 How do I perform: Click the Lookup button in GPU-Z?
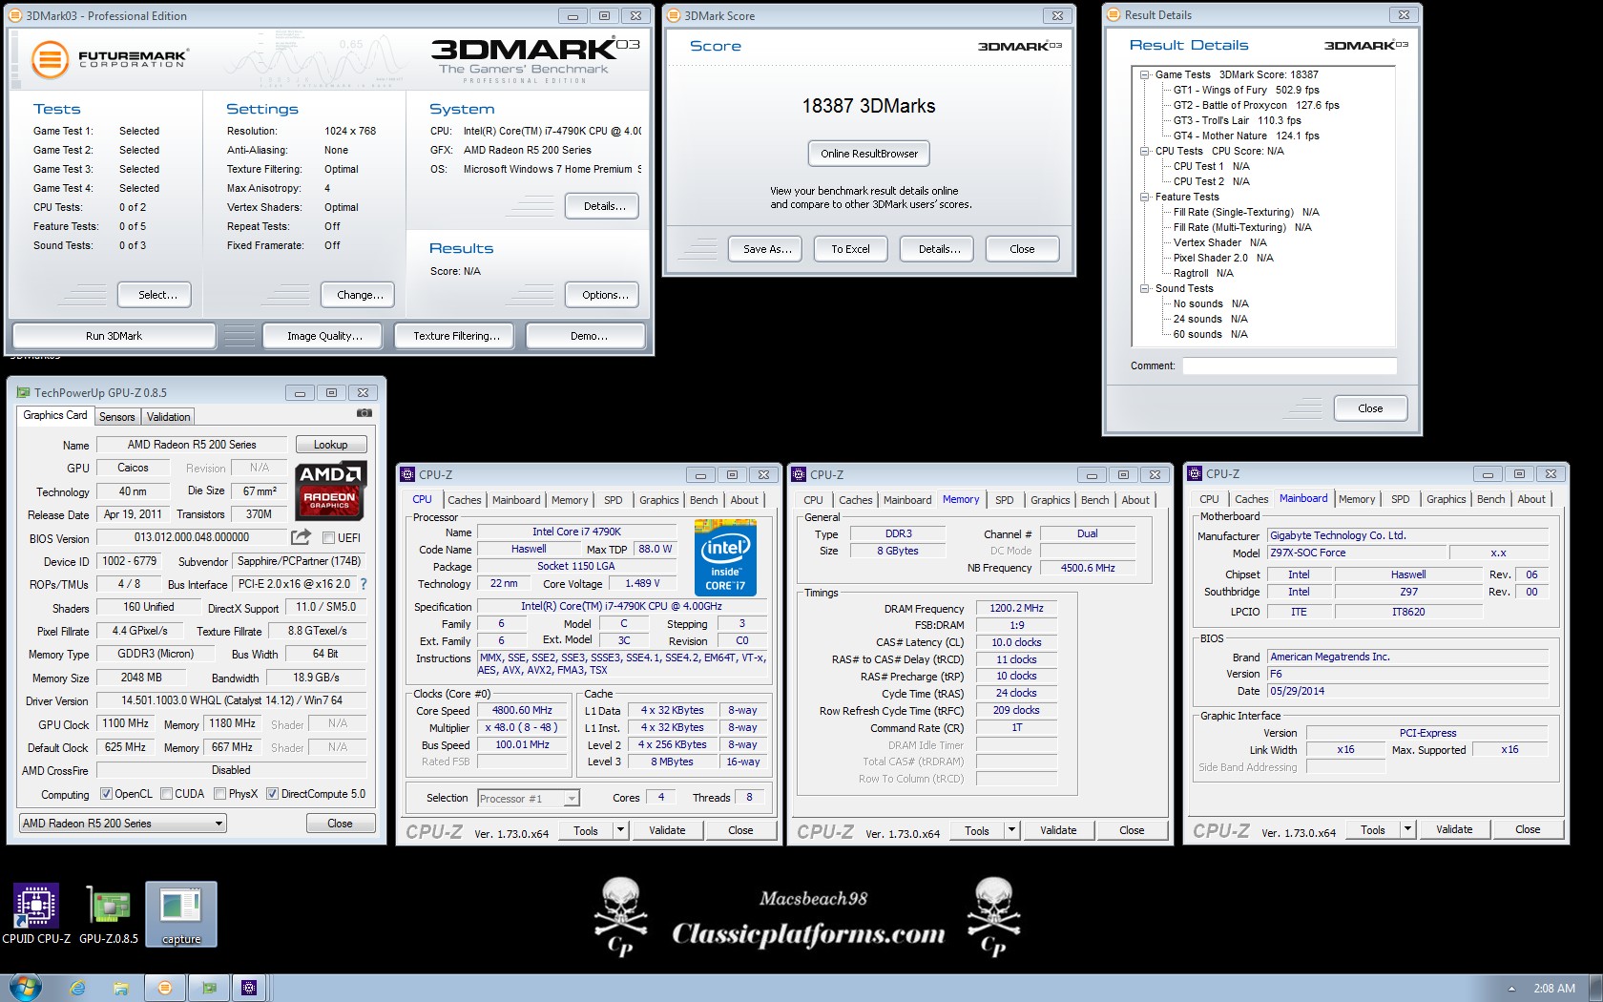[331, 445]
